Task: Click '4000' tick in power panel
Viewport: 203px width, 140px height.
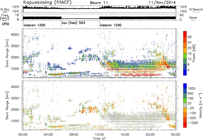Action: click(15, 35)
